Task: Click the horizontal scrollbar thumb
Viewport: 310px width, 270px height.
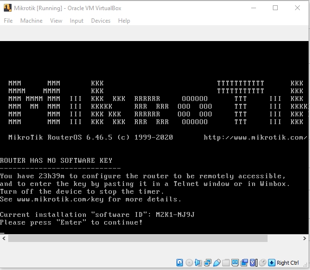Action: point(138,238)
